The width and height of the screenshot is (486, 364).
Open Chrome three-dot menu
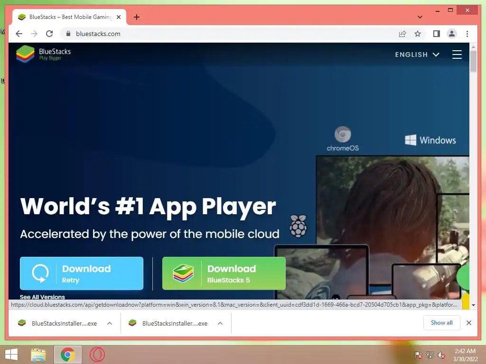click(x=467, y=34)
